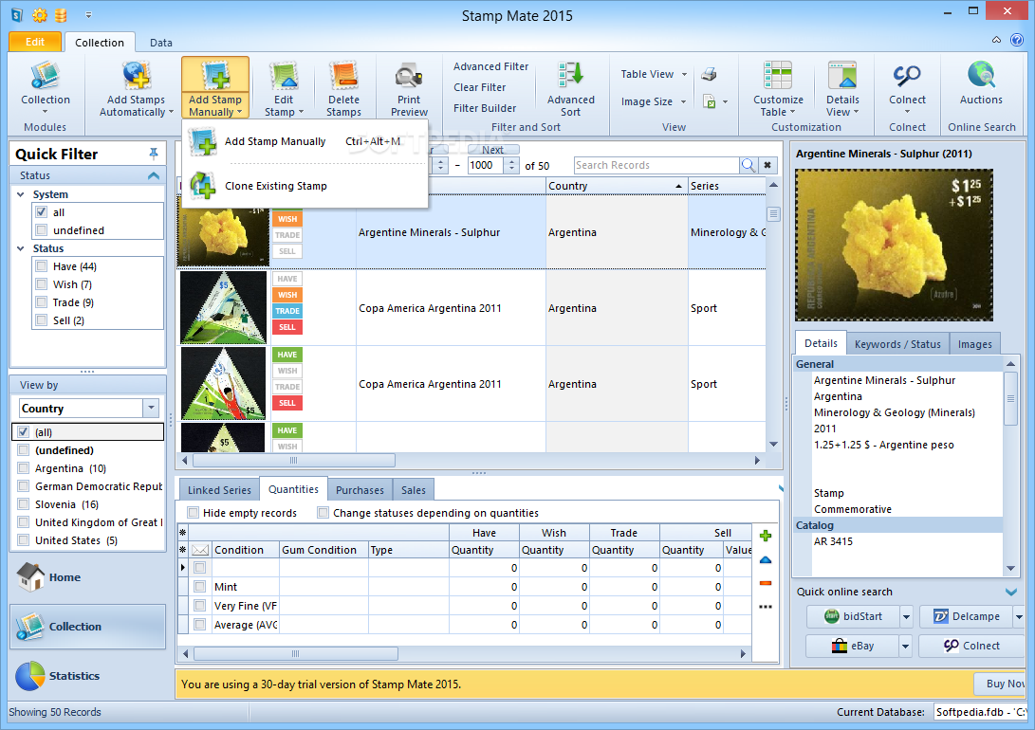Viewport: 1035px width, 730px height.
Task: Click the database icon in title bar
Action: tap(61, 14)
